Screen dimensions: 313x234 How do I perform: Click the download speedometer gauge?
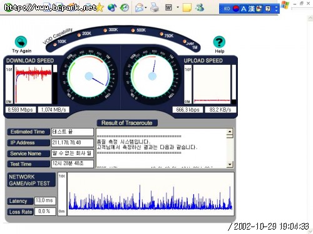point(89,76)
